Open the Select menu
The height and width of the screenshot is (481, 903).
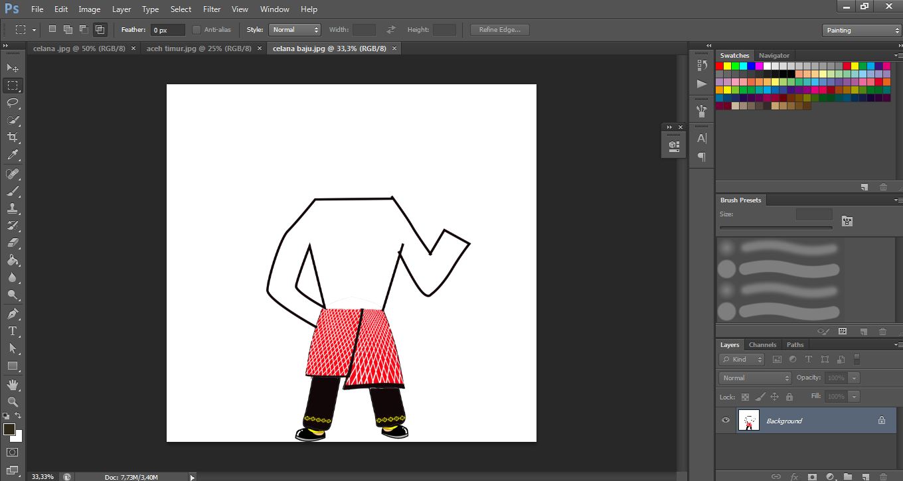[x=181, y=9]
